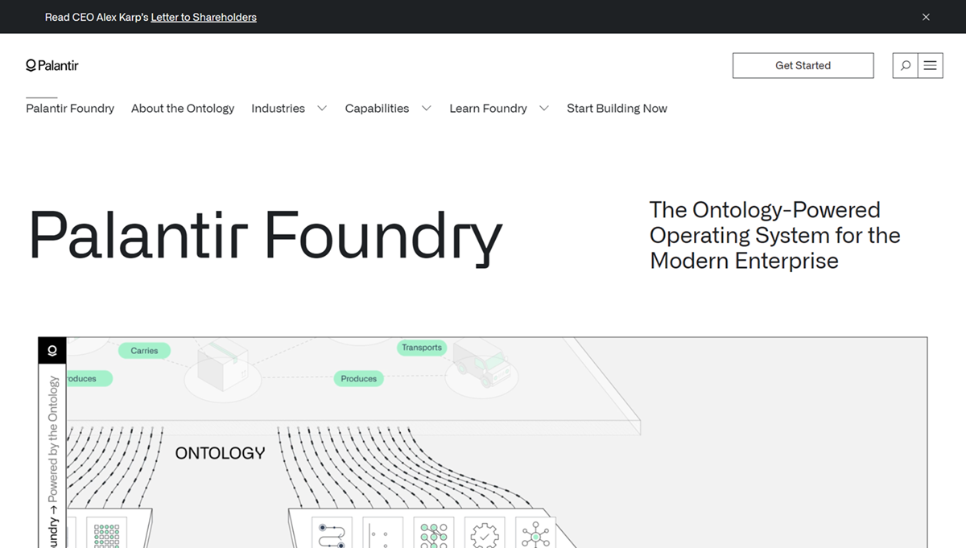
Task: Click the ONTOLOGY label in the diagram
Action: 220,453
